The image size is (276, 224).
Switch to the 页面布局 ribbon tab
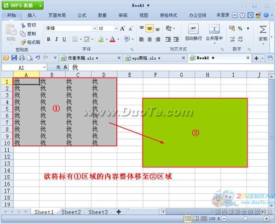pos(57,15)
